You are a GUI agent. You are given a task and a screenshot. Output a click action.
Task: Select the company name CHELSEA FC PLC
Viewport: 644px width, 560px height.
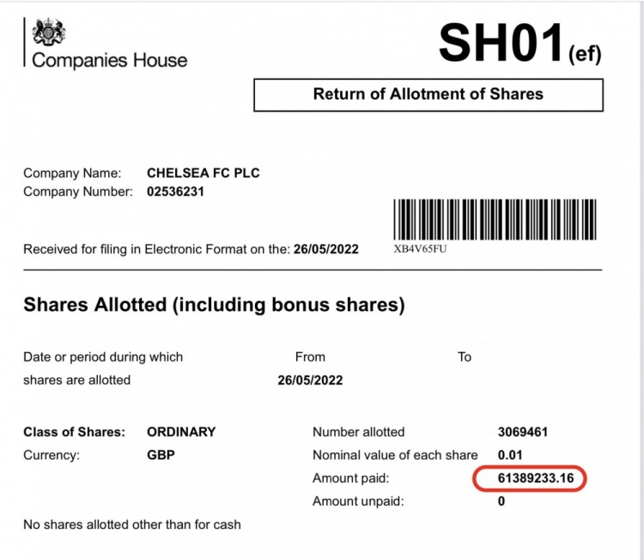coord(204,173)
